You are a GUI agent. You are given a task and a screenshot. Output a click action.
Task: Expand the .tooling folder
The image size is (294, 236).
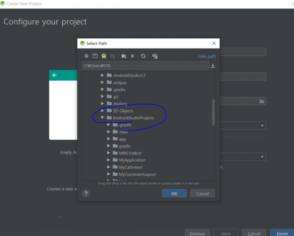[x=102, y=104]
